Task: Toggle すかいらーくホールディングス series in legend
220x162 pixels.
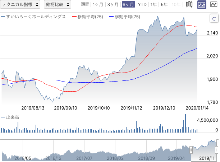Action: (33, 17)
